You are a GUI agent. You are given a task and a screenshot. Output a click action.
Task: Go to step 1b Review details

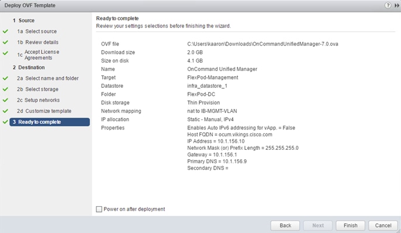(x=38, y=42)
